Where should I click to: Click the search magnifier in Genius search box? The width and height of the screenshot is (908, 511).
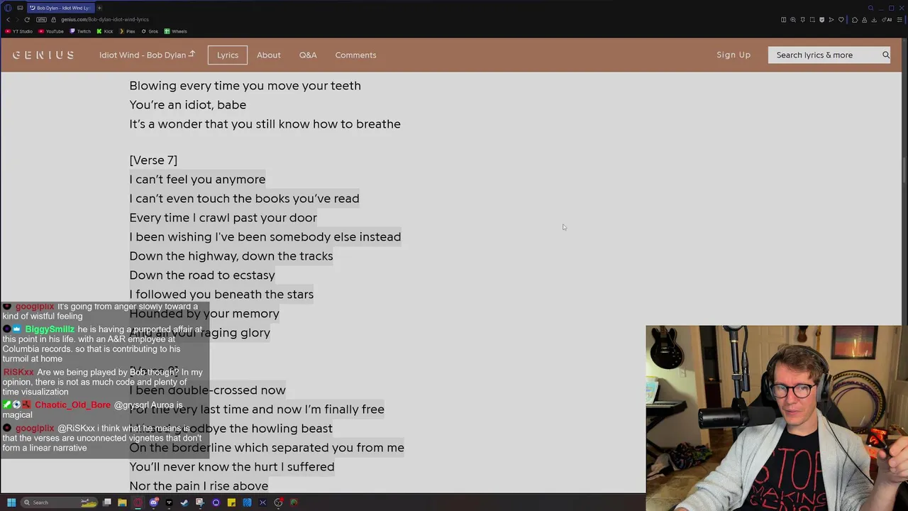[886, 55]
